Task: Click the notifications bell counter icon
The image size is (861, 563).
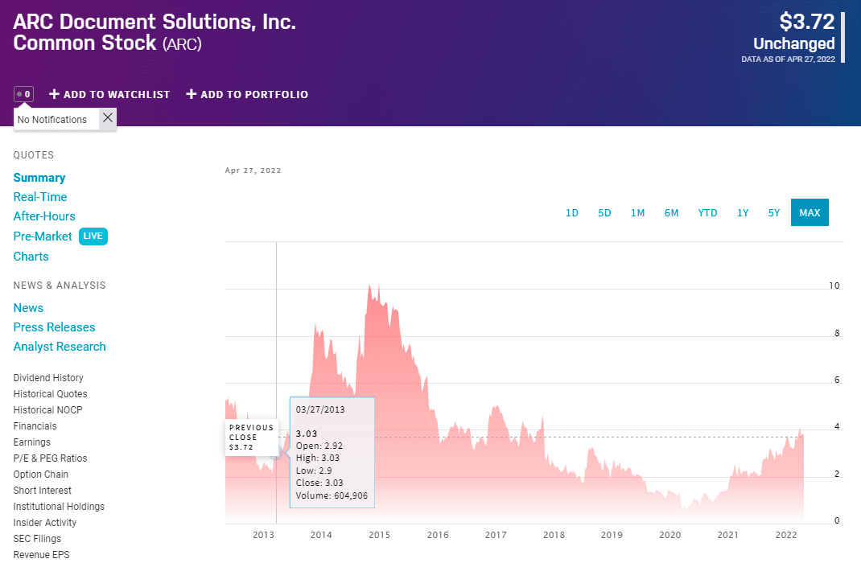Action: 23,94
